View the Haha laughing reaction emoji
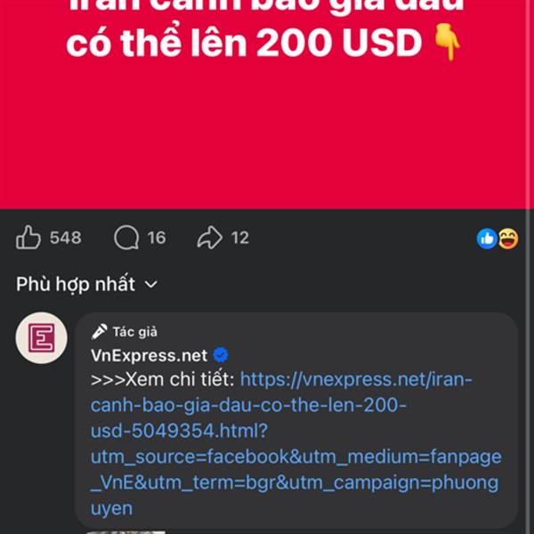The height and width of the screenshot is (534, 534). pos(508,239)
